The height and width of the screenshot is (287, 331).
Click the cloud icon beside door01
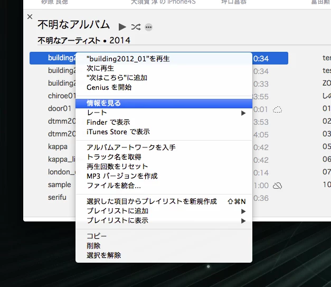277,109
